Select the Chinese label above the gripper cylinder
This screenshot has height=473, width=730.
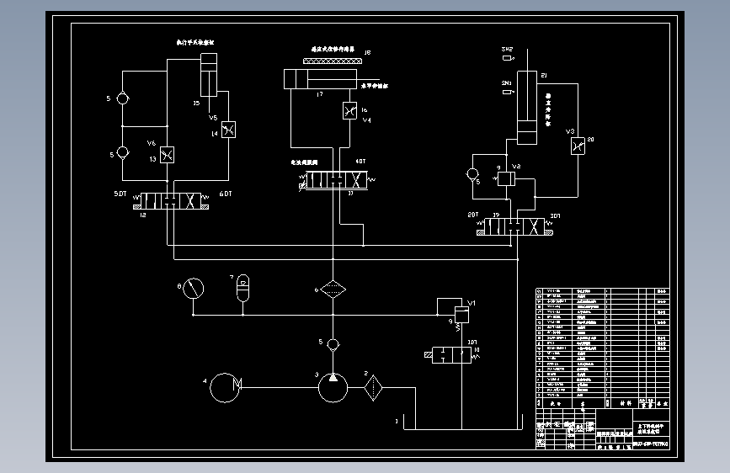click(x=195, y=42)
